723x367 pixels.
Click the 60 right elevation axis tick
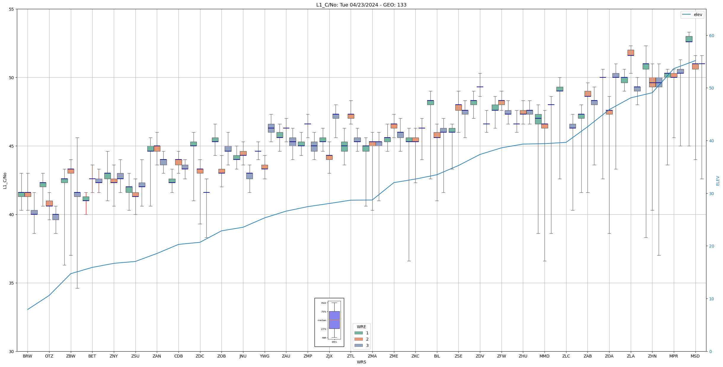[x=711, y=36]
